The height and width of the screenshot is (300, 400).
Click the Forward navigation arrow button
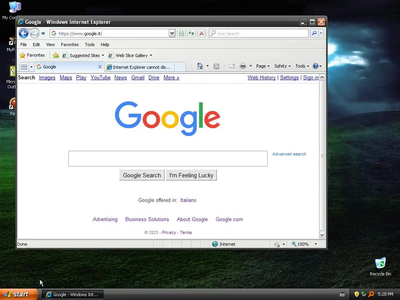[x=34, y=34]
